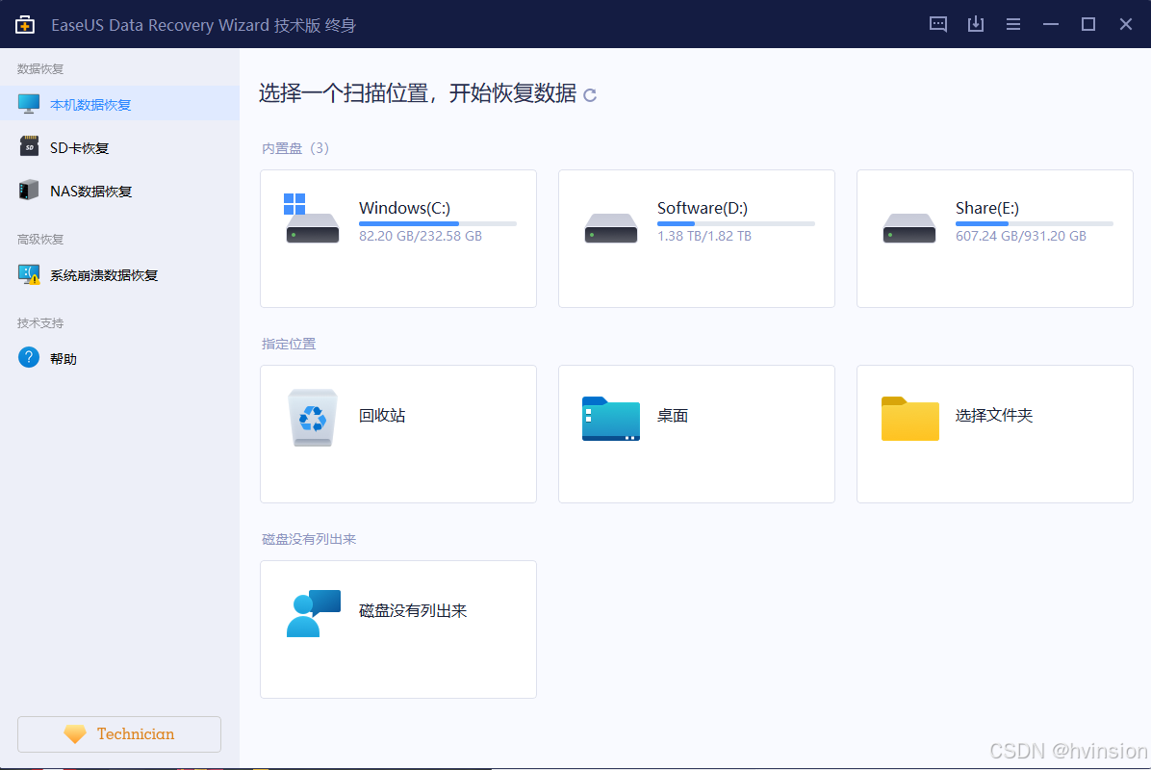Click the blue question mark help icon
1151x770 pixels.
point(29,357)
